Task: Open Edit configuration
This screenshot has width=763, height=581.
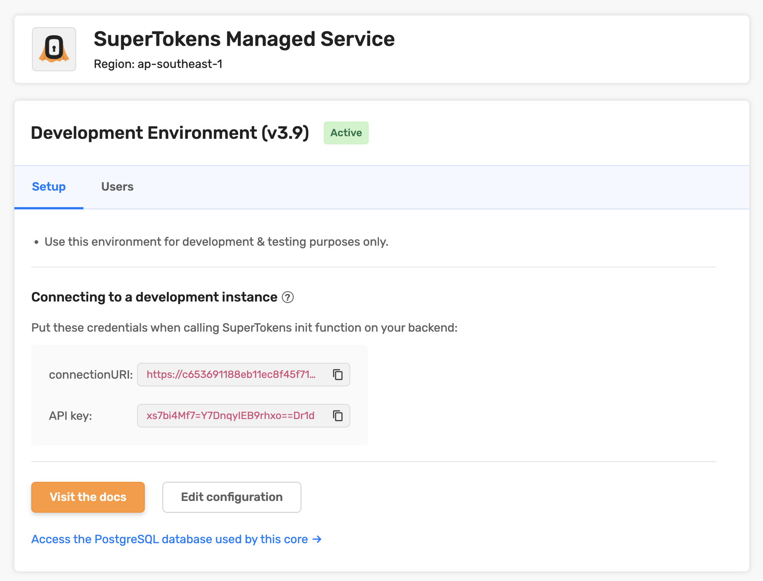Action: pos(231,497)
